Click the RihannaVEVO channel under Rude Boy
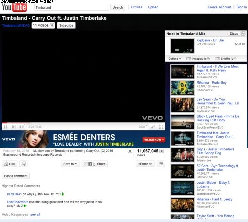The image size is (248, 222). point(205,90)
